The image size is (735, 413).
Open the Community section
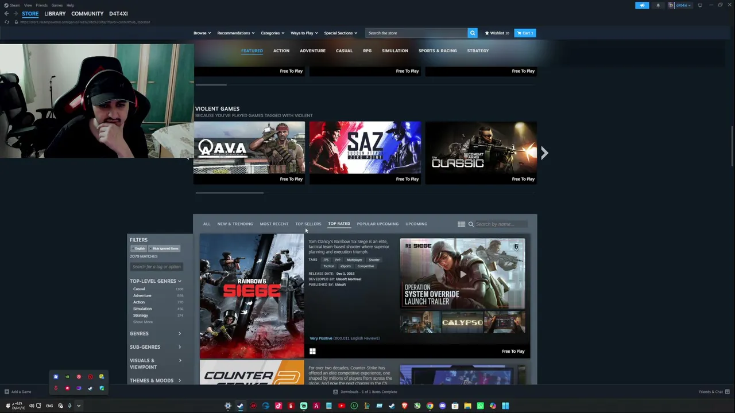87,14
